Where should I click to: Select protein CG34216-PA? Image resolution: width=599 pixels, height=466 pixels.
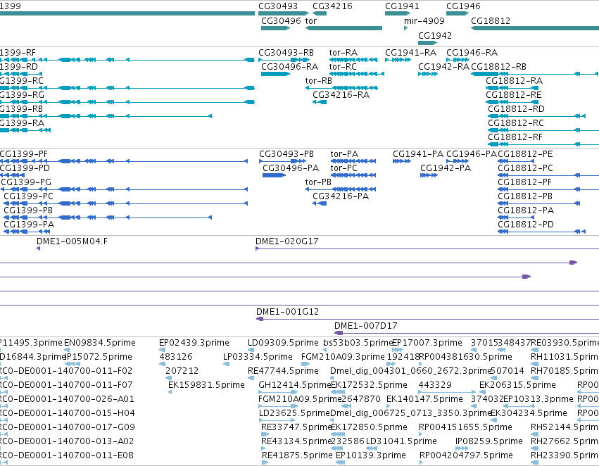[x=341, y=196]
